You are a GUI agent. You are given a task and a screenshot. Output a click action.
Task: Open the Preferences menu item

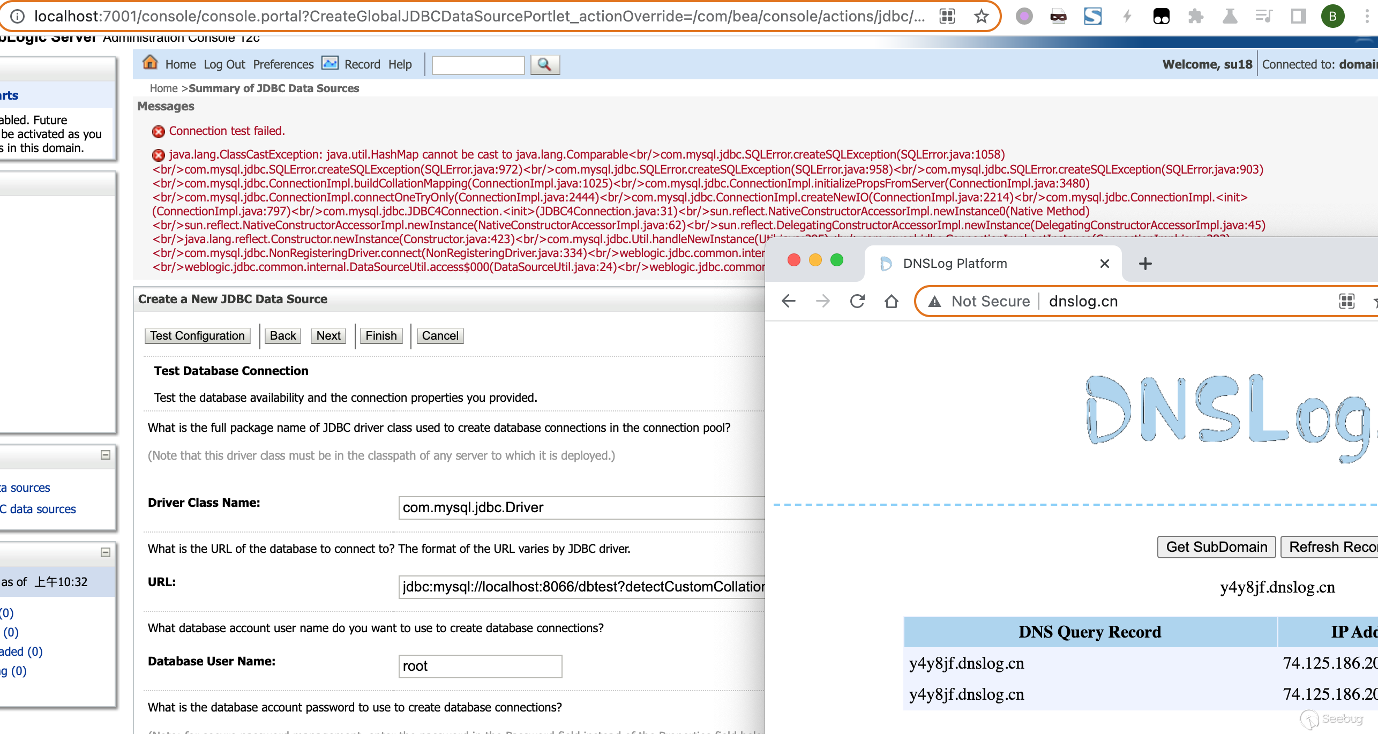pyautogui.click(x=283, y=64)
